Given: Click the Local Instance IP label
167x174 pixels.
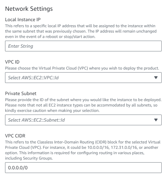Looking at the screenshot, I should click(x=23, y=19).
